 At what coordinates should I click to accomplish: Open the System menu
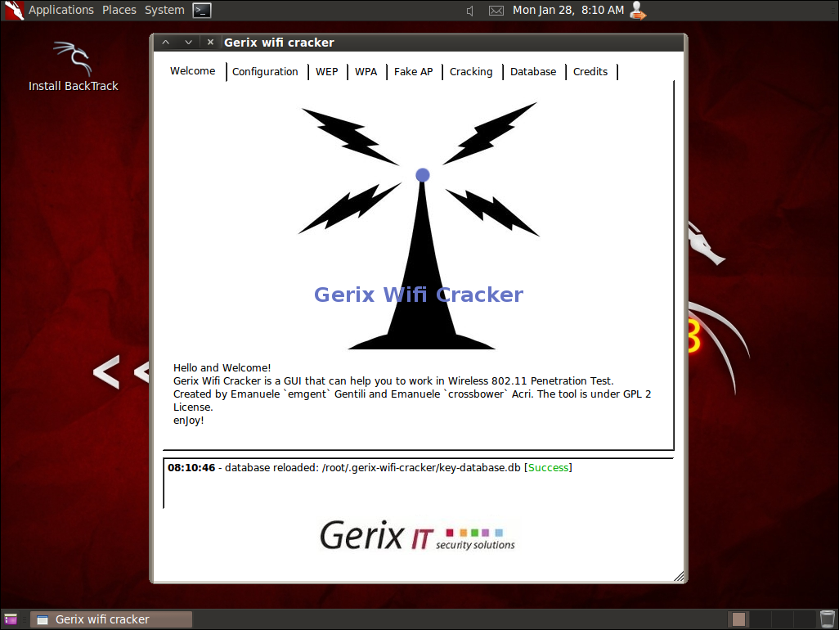point(164,10)
